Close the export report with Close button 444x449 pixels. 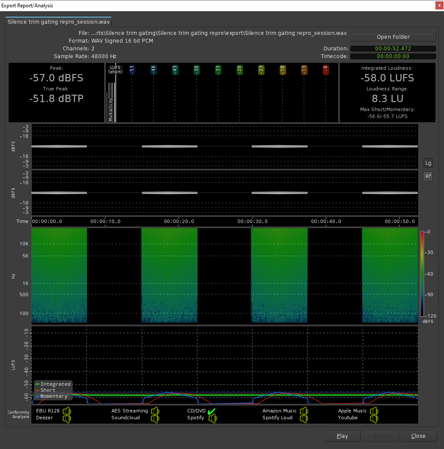418,436
